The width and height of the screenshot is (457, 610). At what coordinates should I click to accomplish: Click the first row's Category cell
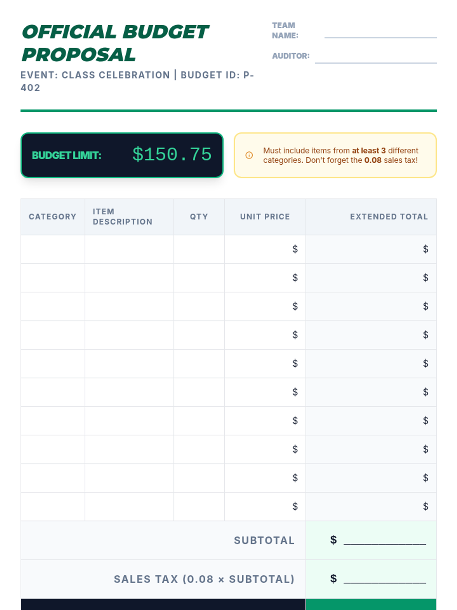pyautogui.click(x=53, y=249)
